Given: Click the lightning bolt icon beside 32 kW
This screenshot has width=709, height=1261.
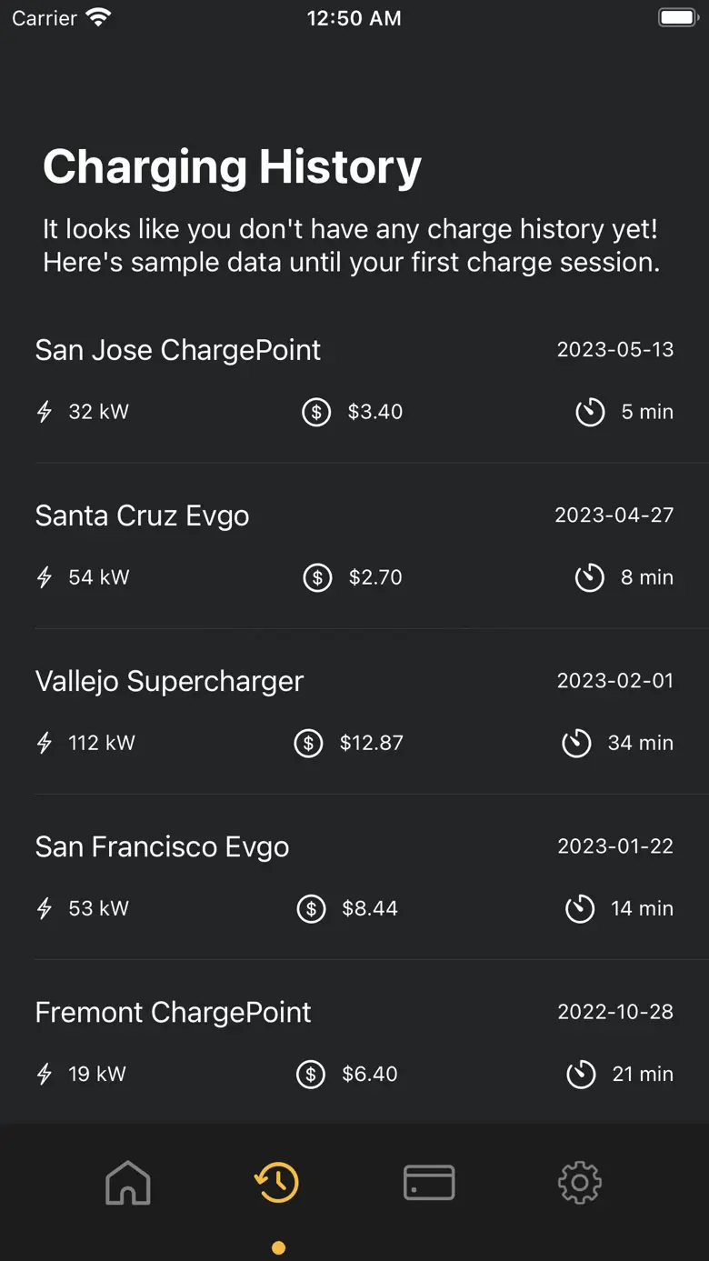Looking at the screenshot, I should point(45,412).
